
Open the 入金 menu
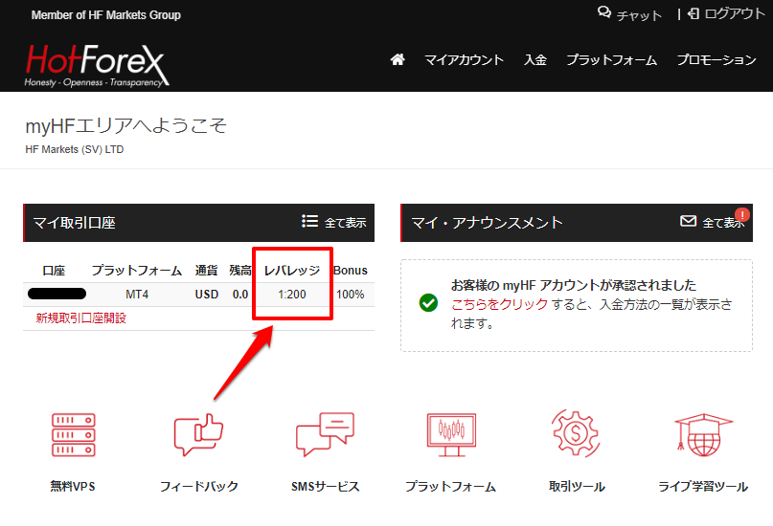tap(534, 60)
